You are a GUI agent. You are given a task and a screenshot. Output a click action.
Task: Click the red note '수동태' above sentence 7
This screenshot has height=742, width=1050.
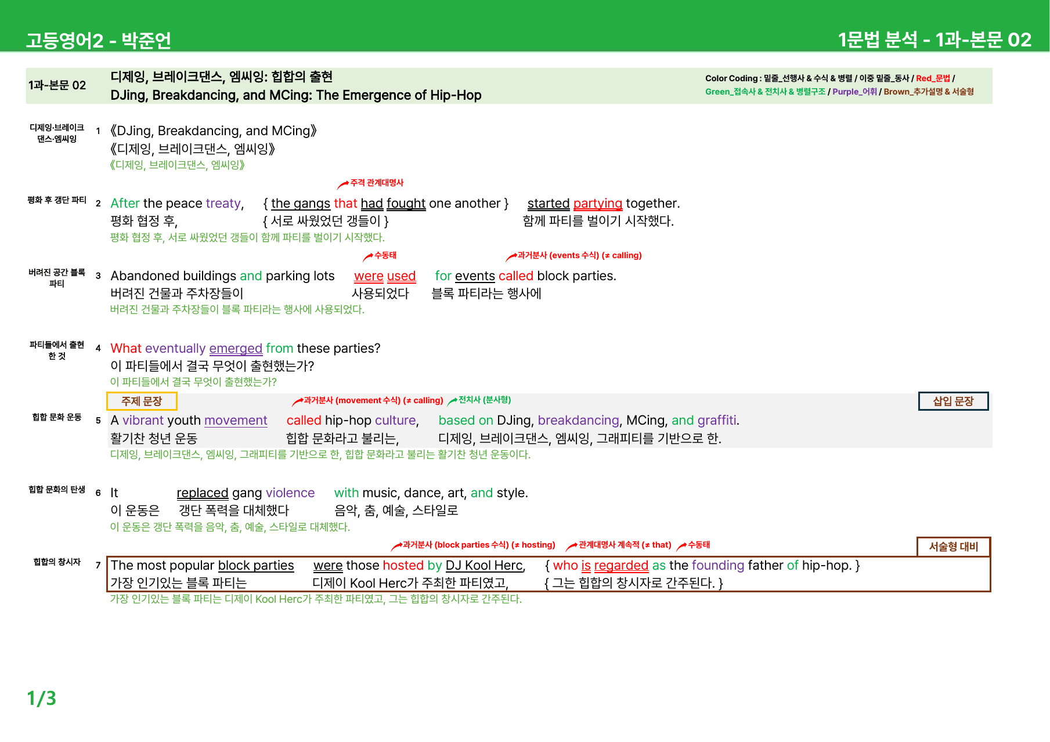click(699, 545)
